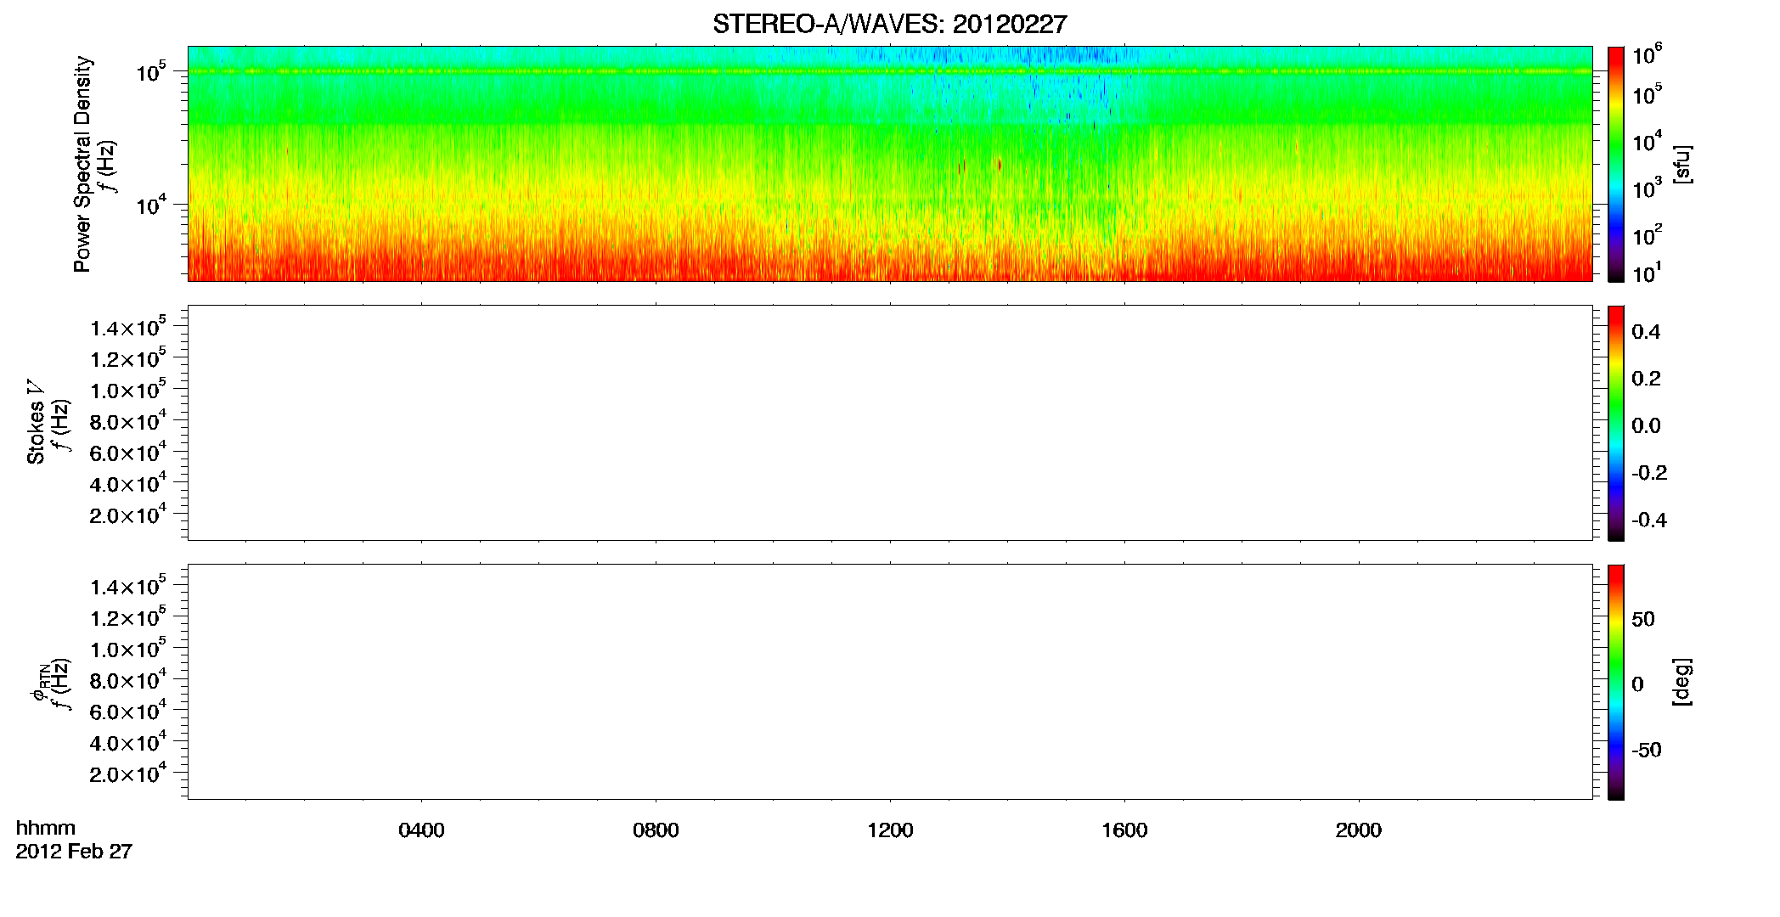Click the title STEREO-A/WAVES: 20120227

[x=889, y=25]
